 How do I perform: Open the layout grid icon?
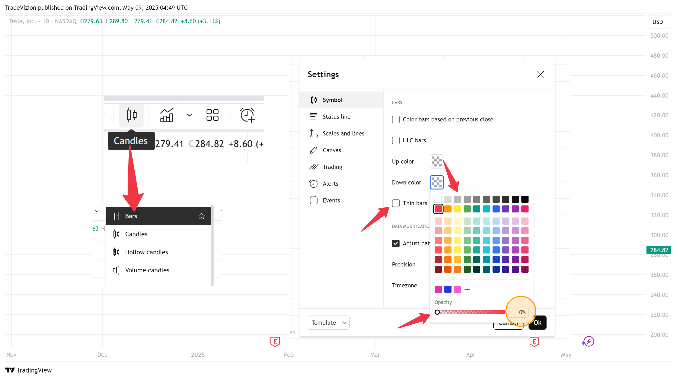coord(212,115)
